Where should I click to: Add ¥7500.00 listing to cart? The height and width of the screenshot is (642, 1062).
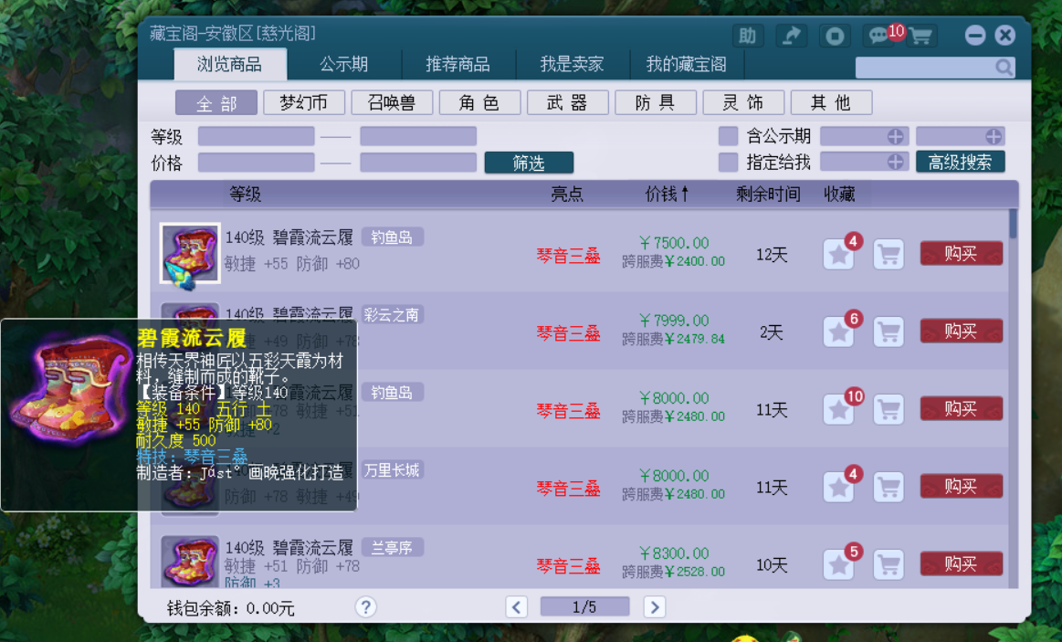click(x=889, y=255)
